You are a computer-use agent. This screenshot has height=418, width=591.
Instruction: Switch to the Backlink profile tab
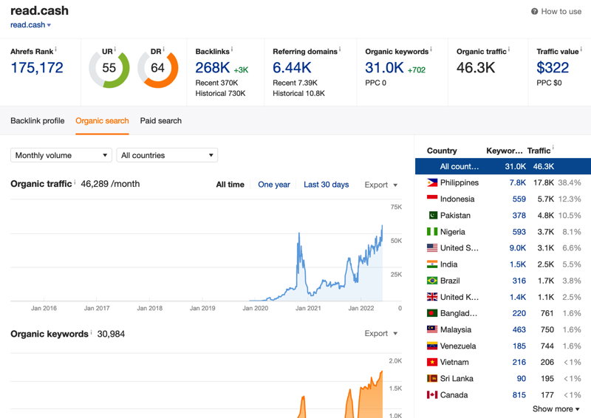point(38,120)
